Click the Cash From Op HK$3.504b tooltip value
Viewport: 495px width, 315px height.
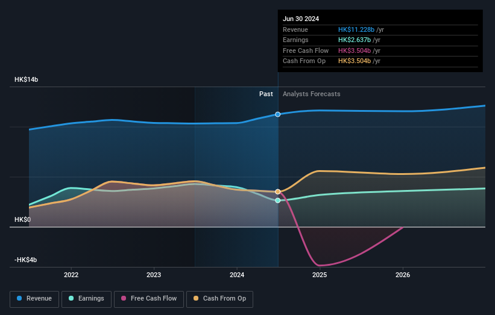355,61
